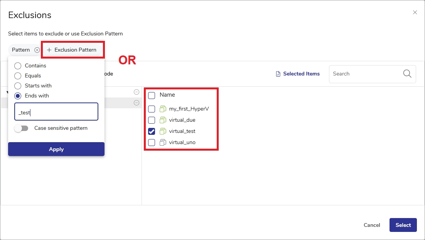Click the magnifier icon in Search box
The width and height of the screenshot is (425, 240).
click(407, 74)
